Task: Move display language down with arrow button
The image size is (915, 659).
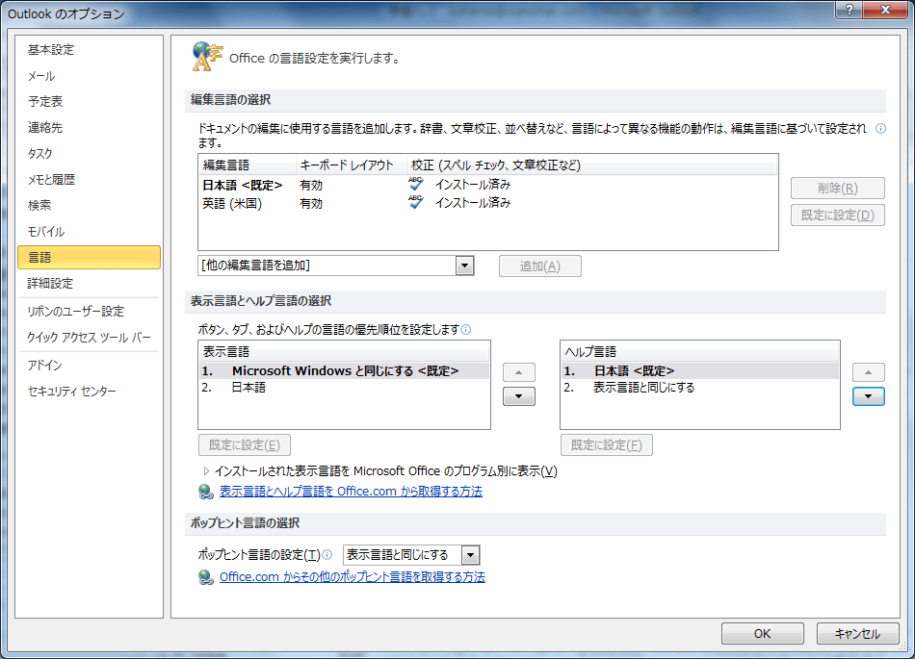Action: pos(519,396)
